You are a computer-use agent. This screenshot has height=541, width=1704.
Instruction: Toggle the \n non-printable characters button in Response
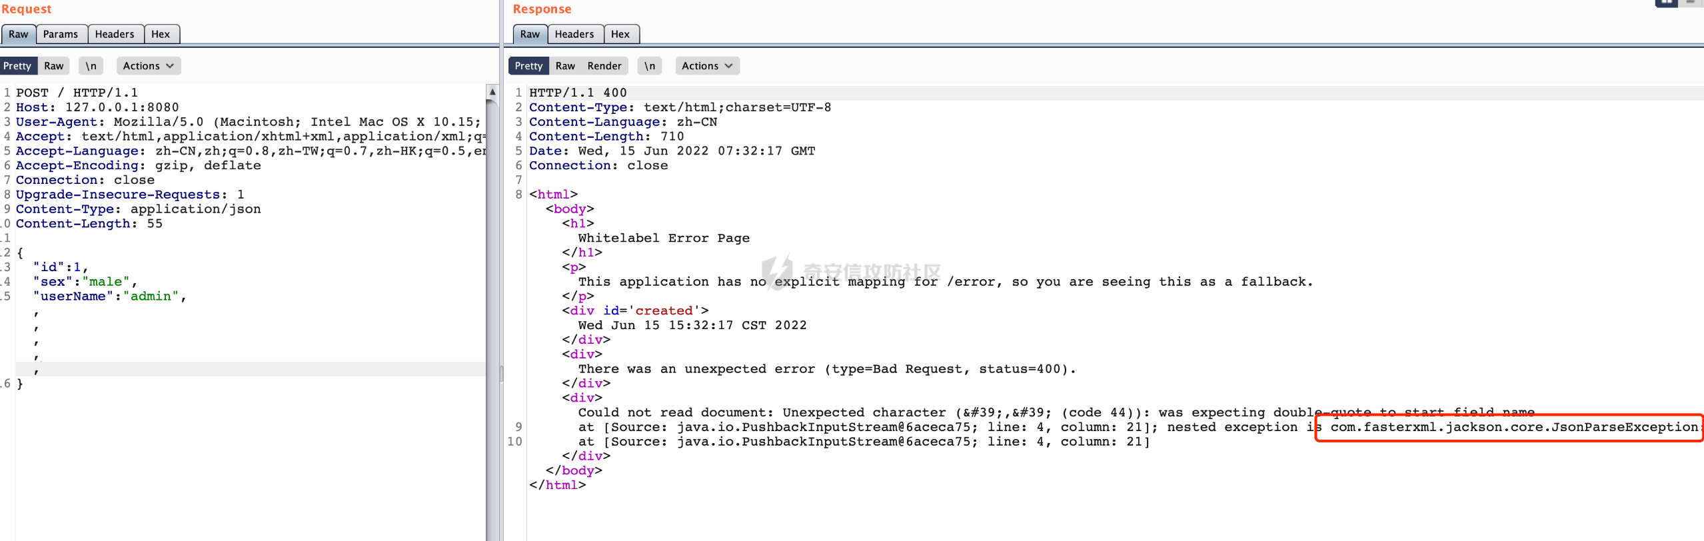[650, 66]
